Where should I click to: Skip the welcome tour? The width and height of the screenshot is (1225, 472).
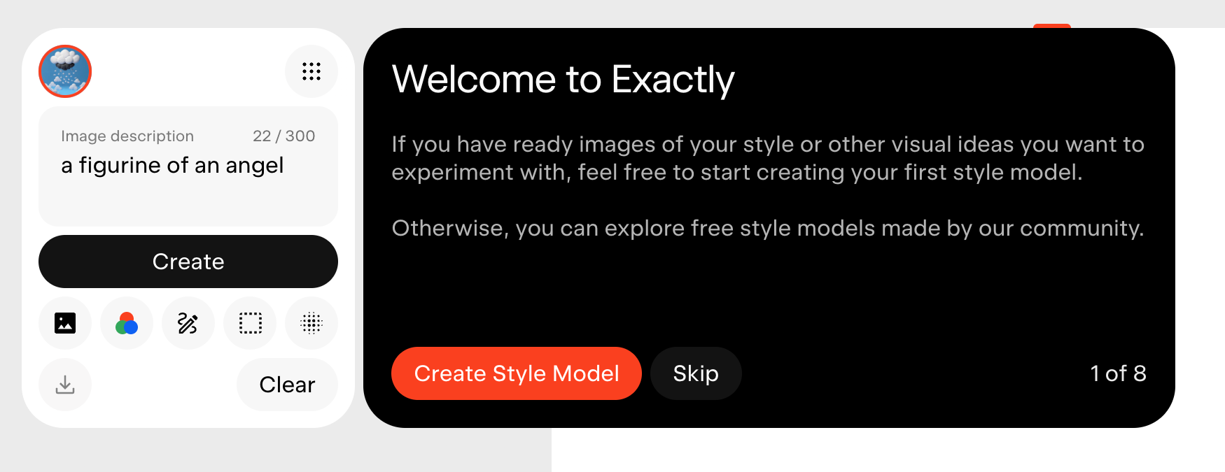[696, 373]
